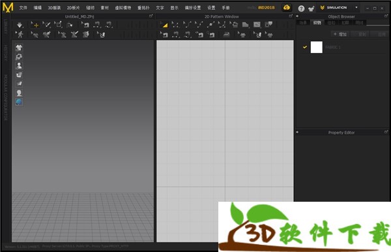Open the 显示 menu
Screen dimensions: 391x252
coord(174,8)
